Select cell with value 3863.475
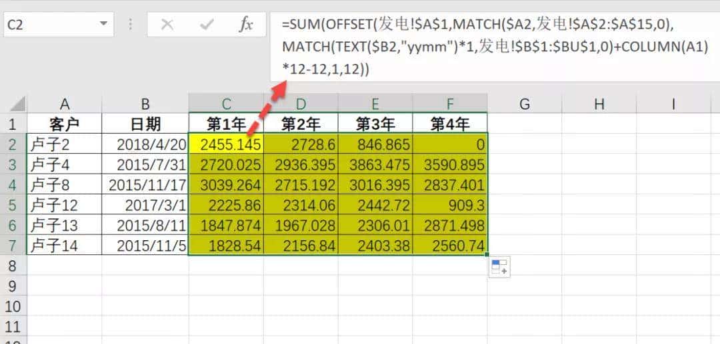This screenshot has width=720, height=344. pos(375,164)
